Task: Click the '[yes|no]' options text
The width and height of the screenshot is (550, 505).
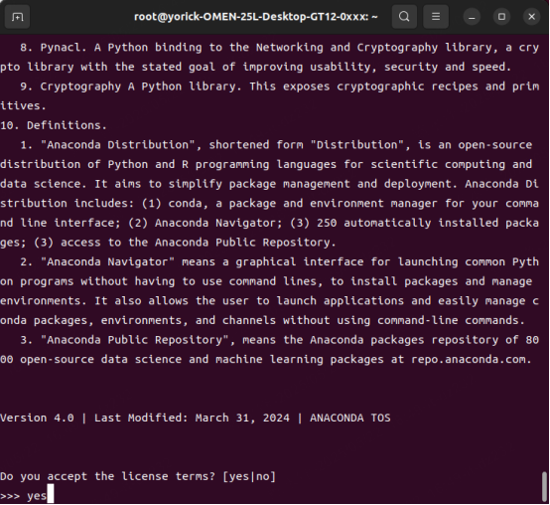Action: [x=249, y=476]
